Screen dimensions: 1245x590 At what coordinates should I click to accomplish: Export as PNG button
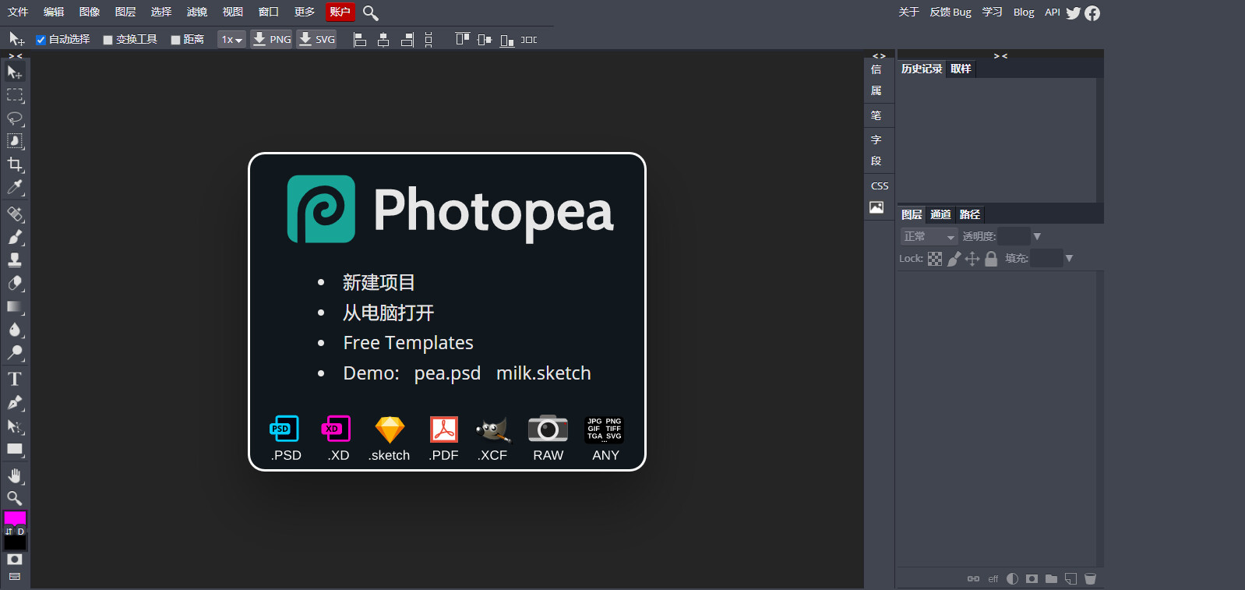271,40
